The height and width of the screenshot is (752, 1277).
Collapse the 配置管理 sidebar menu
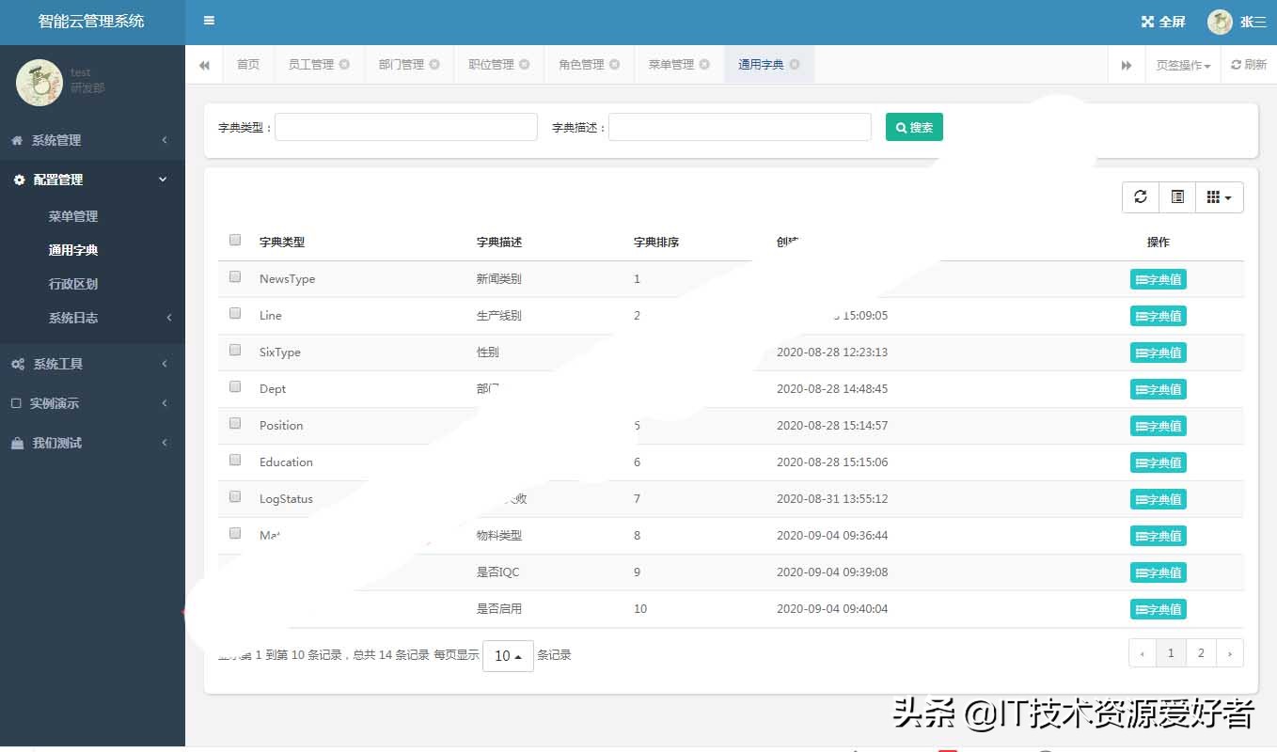pos(92,180)
